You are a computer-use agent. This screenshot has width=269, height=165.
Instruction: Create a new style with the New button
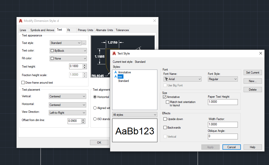[252, 81]
